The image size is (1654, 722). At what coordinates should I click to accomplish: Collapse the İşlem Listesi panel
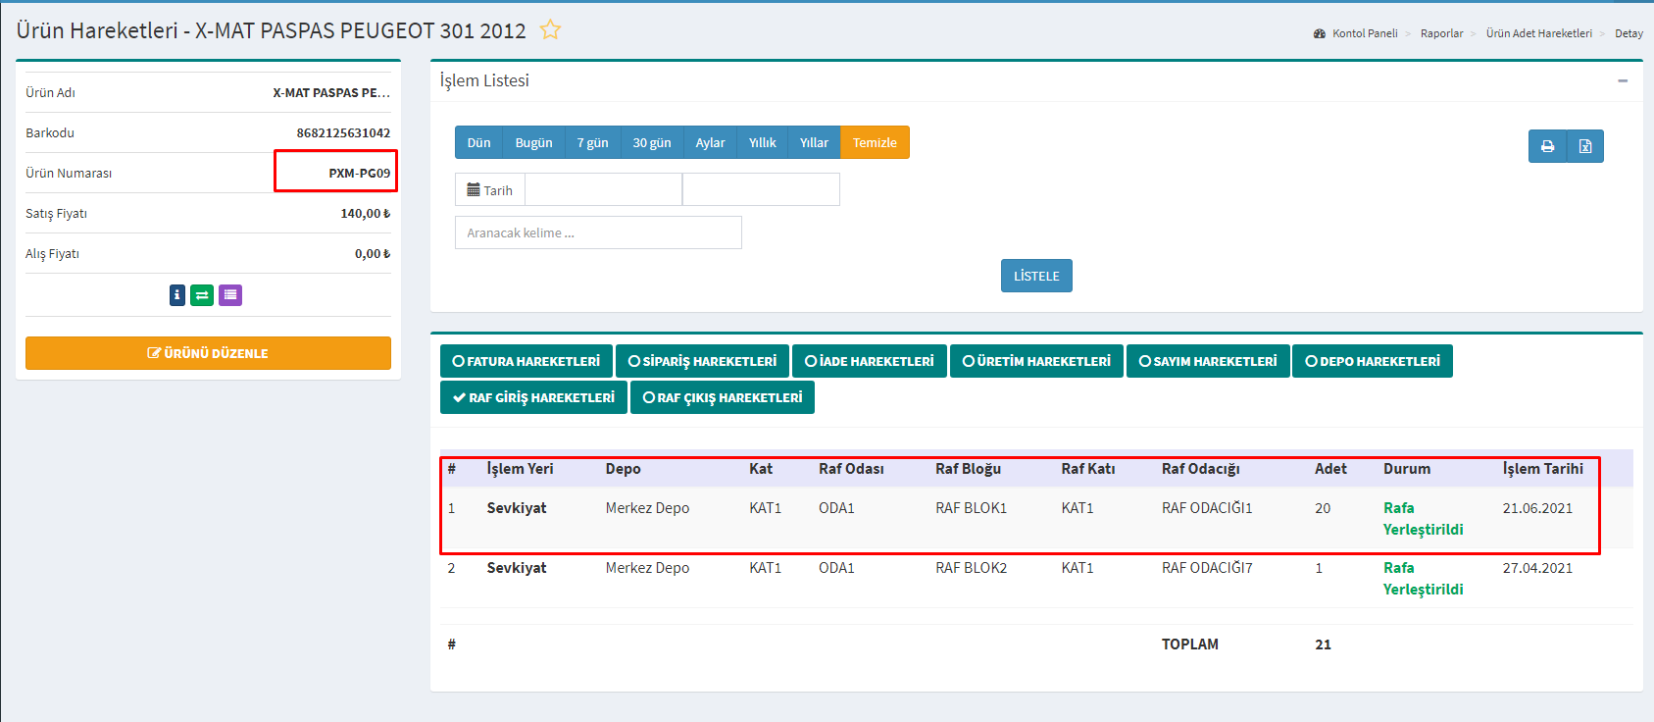[x=1623, y=80]
